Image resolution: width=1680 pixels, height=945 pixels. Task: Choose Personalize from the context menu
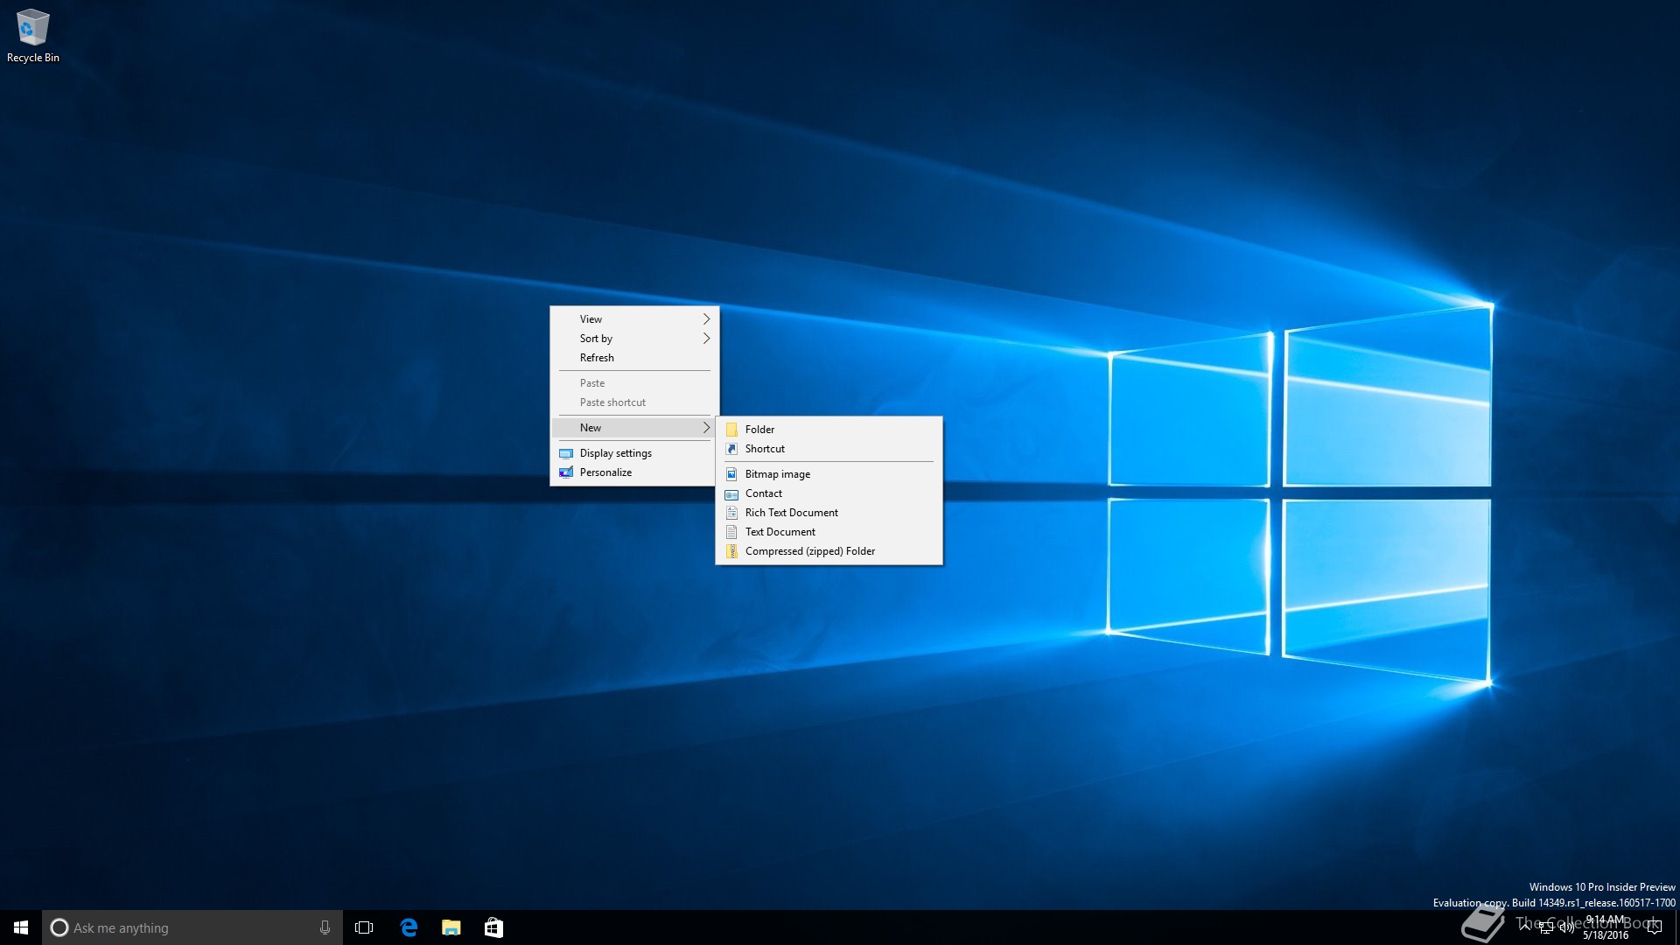pos(634,472)
